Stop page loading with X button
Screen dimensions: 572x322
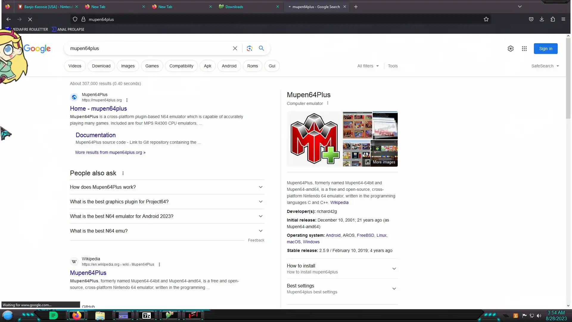[x=30, y=19]
